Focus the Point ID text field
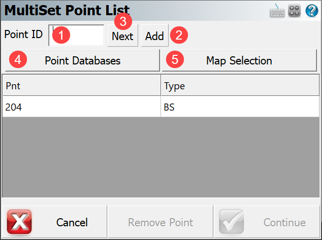Viewport: 322px width, 240px height. coord(76,36)
